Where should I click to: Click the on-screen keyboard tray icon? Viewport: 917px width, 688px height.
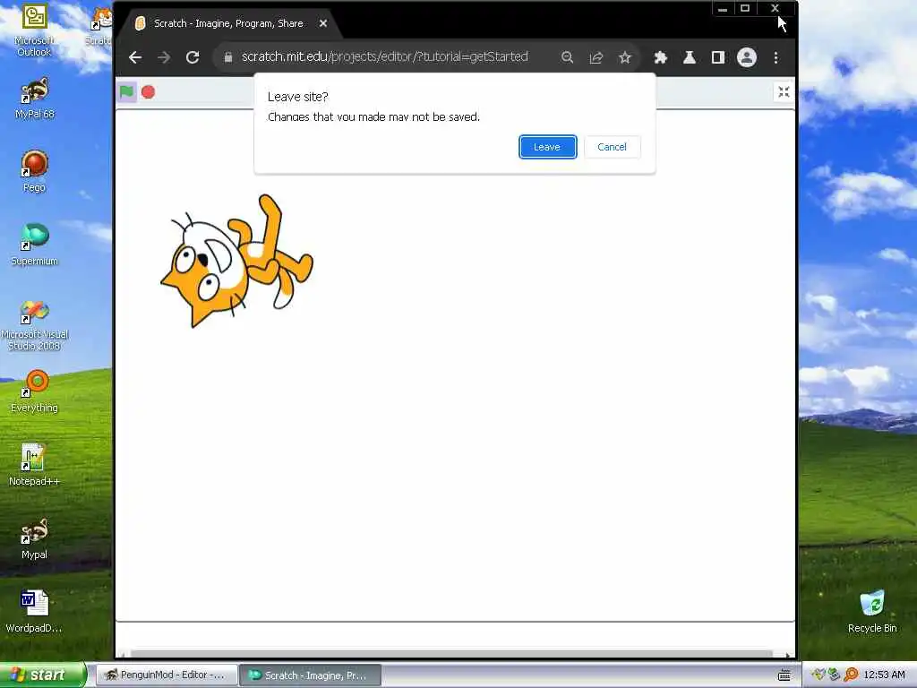[x=784, y=675]
